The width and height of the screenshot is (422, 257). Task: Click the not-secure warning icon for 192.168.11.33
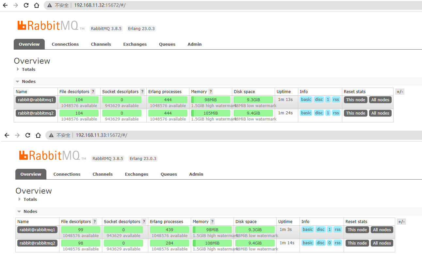pyautogui.click(x=51, y=135)
